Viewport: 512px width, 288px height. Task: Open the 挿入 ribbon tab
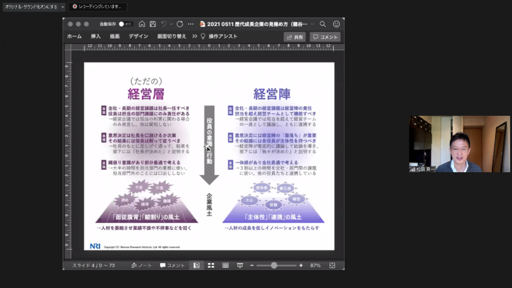point(96,36)
